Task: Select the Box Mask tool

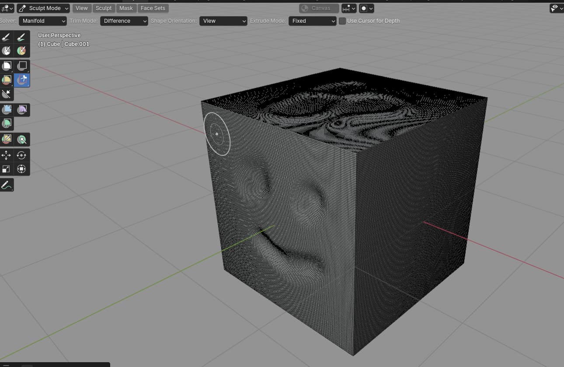Action: (x=7, y=66)
